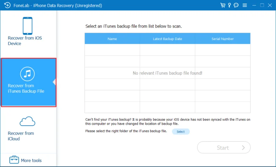The width and height of the screenshot is (276, 167).
Task: Open the More tools toolbox icon
Action: [x=14, y=160]
